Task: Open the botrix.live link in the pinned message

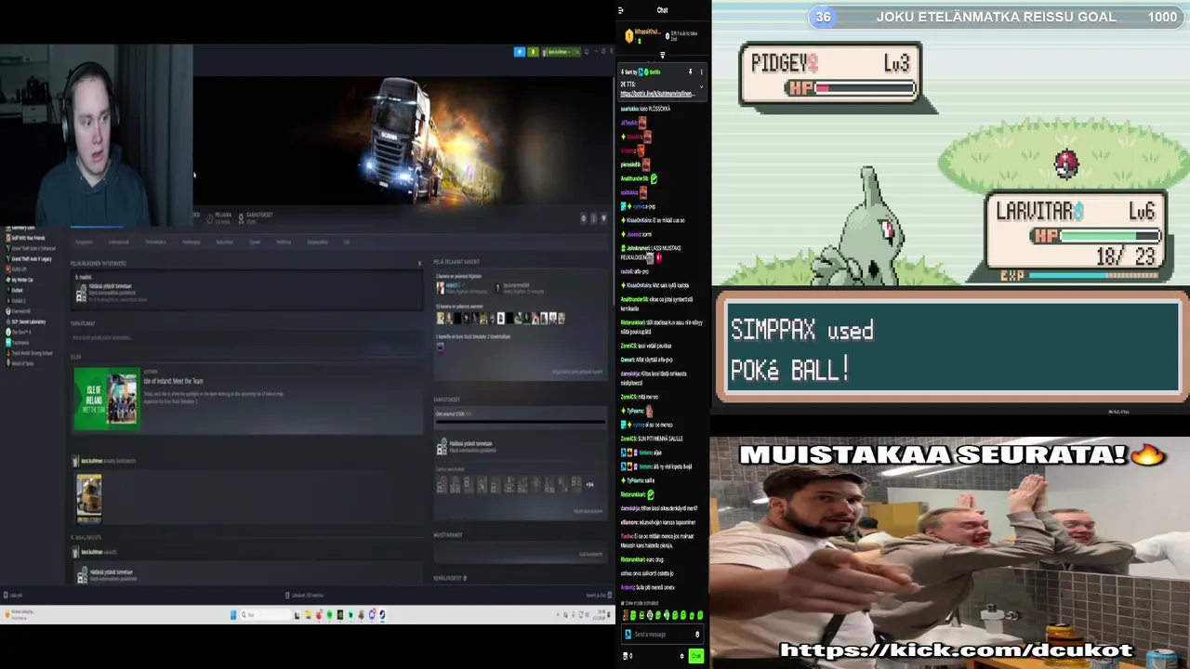Action: (x=657, y=94)
